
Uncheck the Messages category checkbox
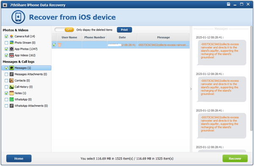(6, 68)
